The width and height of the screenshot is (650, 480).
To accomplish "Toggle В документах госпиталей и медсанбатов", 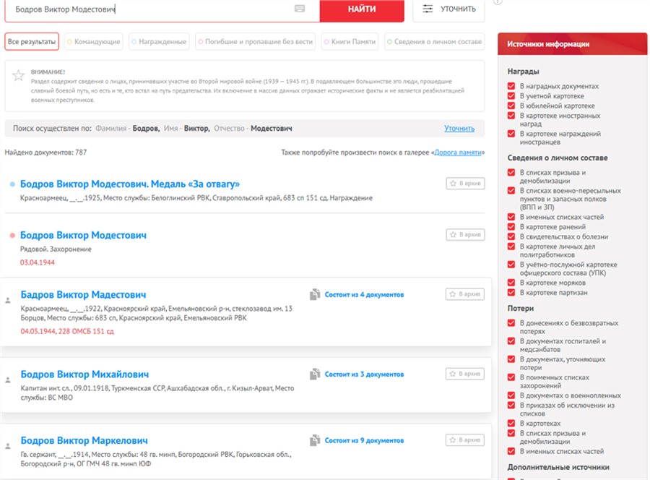I will (x=511, y=341).
